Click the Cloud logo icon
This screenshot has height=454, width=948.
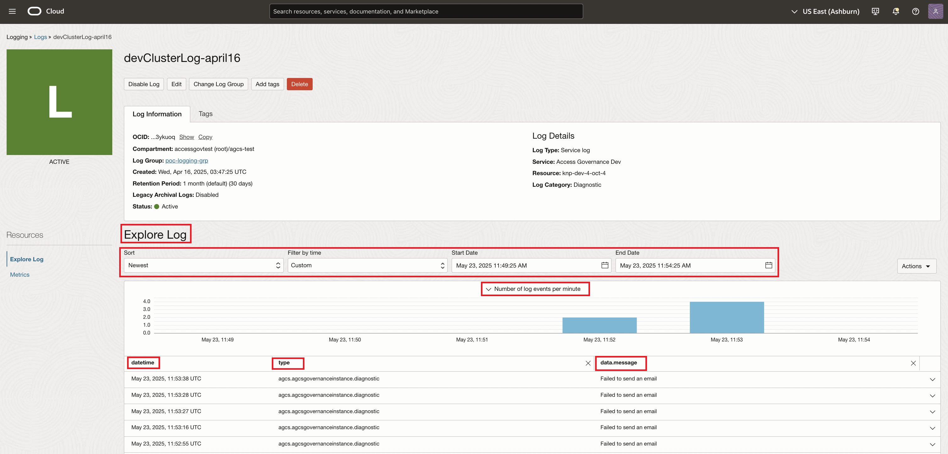point(34,11)
